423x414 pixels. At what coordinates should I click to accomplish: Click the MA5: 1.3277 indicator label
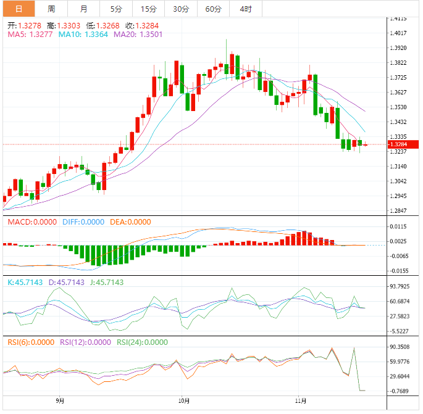pyautogui.click(x=30, y=35)
